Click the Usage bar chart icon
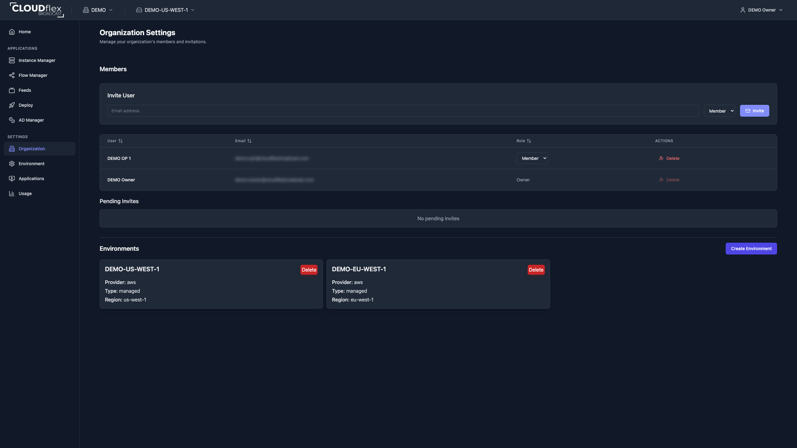The width and height of the screenshot is (797, 448). [x=12, y=194]
